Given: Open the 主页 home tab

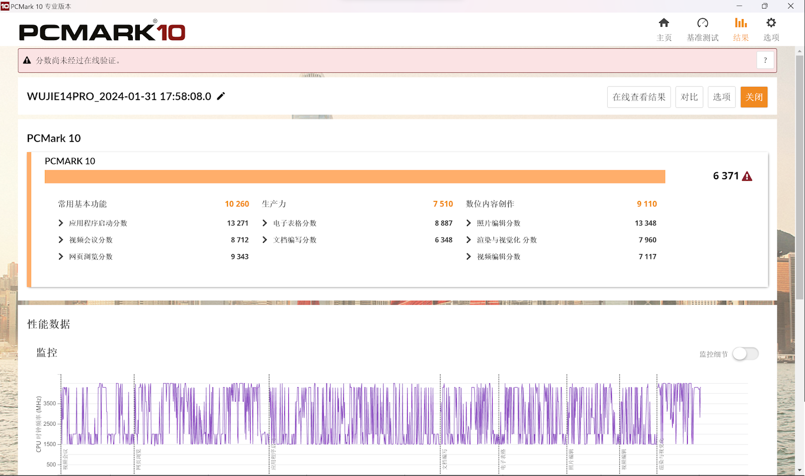Looking at the screenshot, I should pyautogui.click(x=664, y=30).
